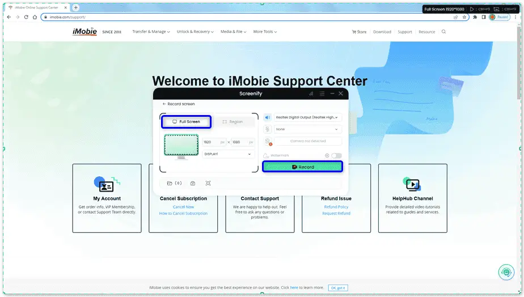Bookmark this page with the star icon
Screen dimensions: 524x297
pyautogui.click(x=464, y=17)
